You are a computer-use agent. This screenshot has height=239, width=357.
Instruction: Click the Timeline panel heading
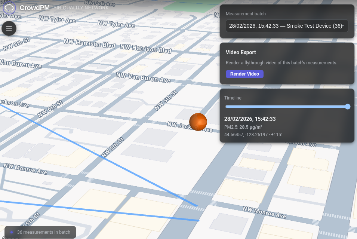tap(233, 98)
